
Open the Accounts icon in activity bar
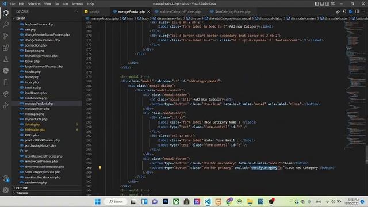click(x=6, y=179)
